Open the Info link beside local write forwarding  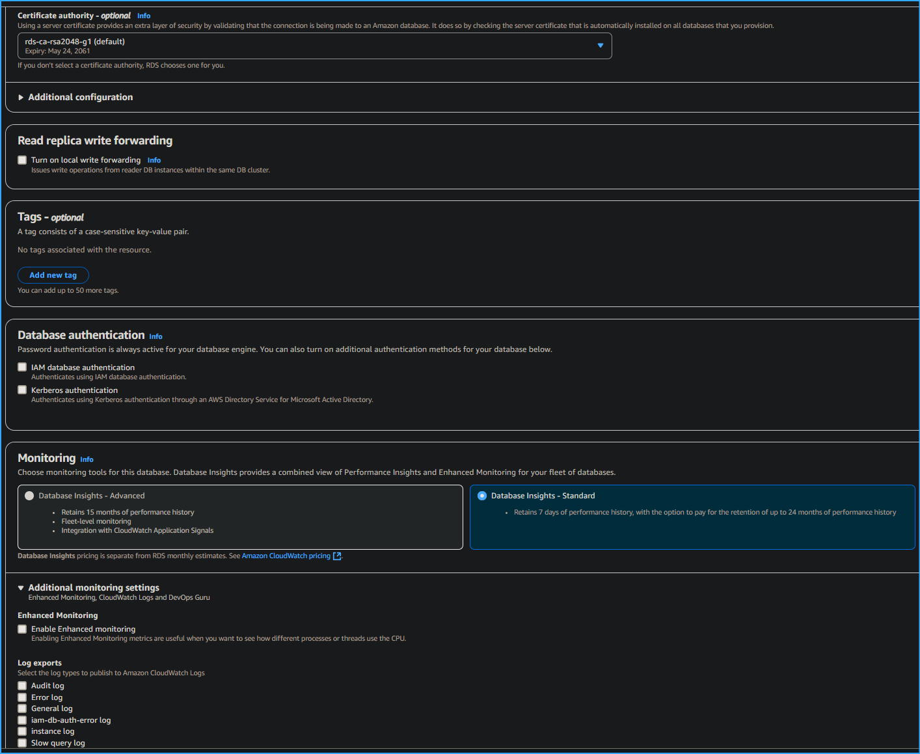click(154, 159)
